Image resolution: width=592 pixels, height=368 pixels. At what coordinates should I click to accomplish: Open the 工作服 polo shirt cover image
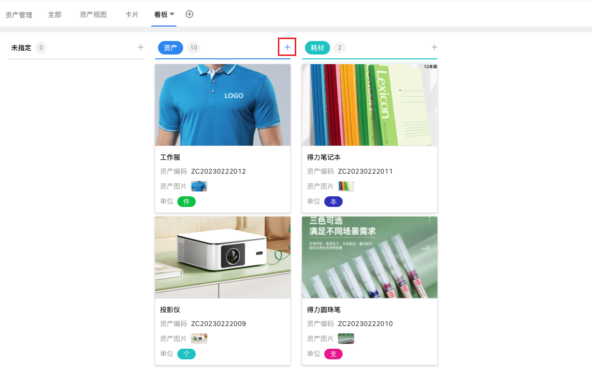[223, 105]
